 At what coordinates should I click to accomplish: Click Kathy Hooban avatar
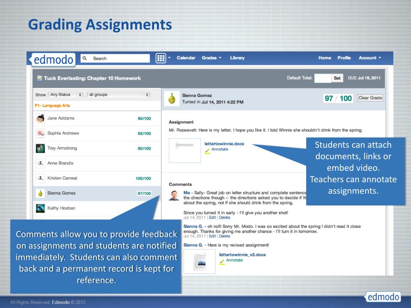[x=40, y=208]
